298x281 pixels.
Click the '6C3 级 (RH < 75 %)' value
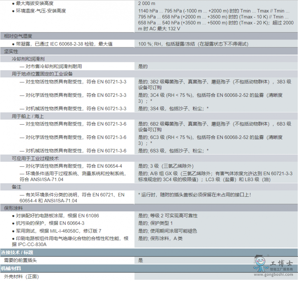click(210, 140)
